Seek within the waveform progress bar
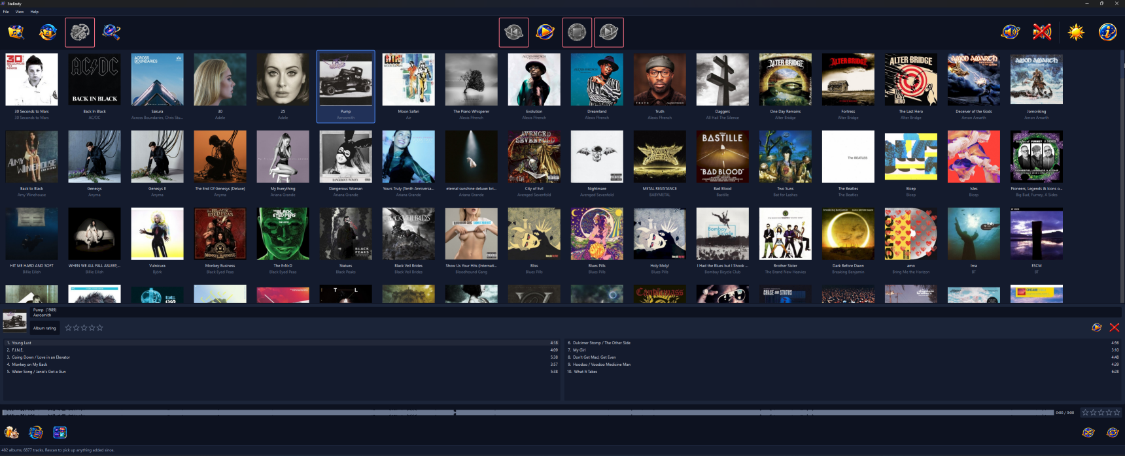This screenshot has height=456, width=1125. (528, 412)
